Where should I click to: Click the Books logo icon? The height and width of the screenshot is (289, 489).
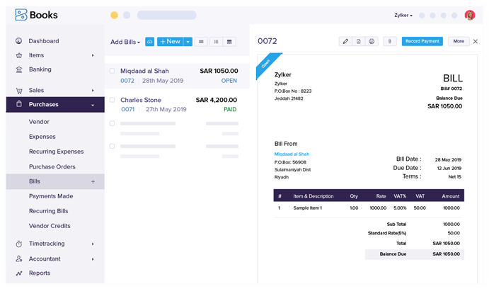pyautogui.click(x=21, y=15)
